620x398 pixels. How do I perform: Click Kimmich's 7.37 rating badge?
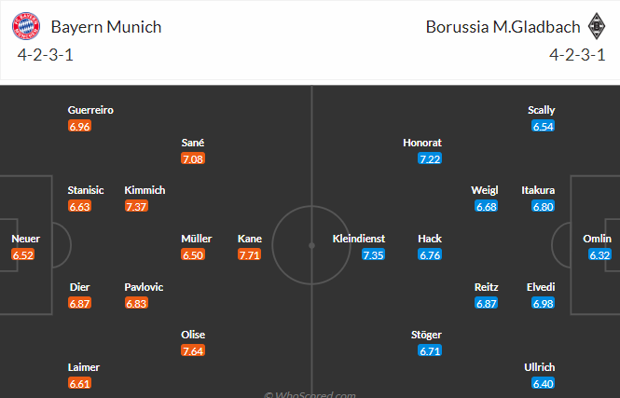pos(136,206)
